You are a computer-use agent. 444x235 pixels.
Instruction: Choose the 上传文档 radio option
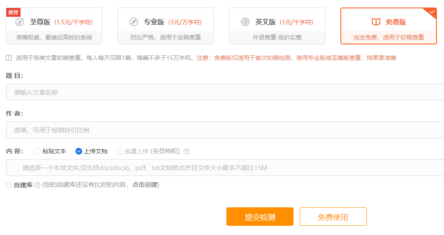click(x=79, y=151)
